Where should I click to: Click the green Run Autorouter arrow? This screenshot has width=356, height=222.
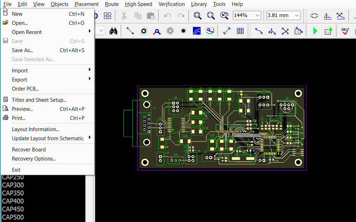(x=315, y=31)
